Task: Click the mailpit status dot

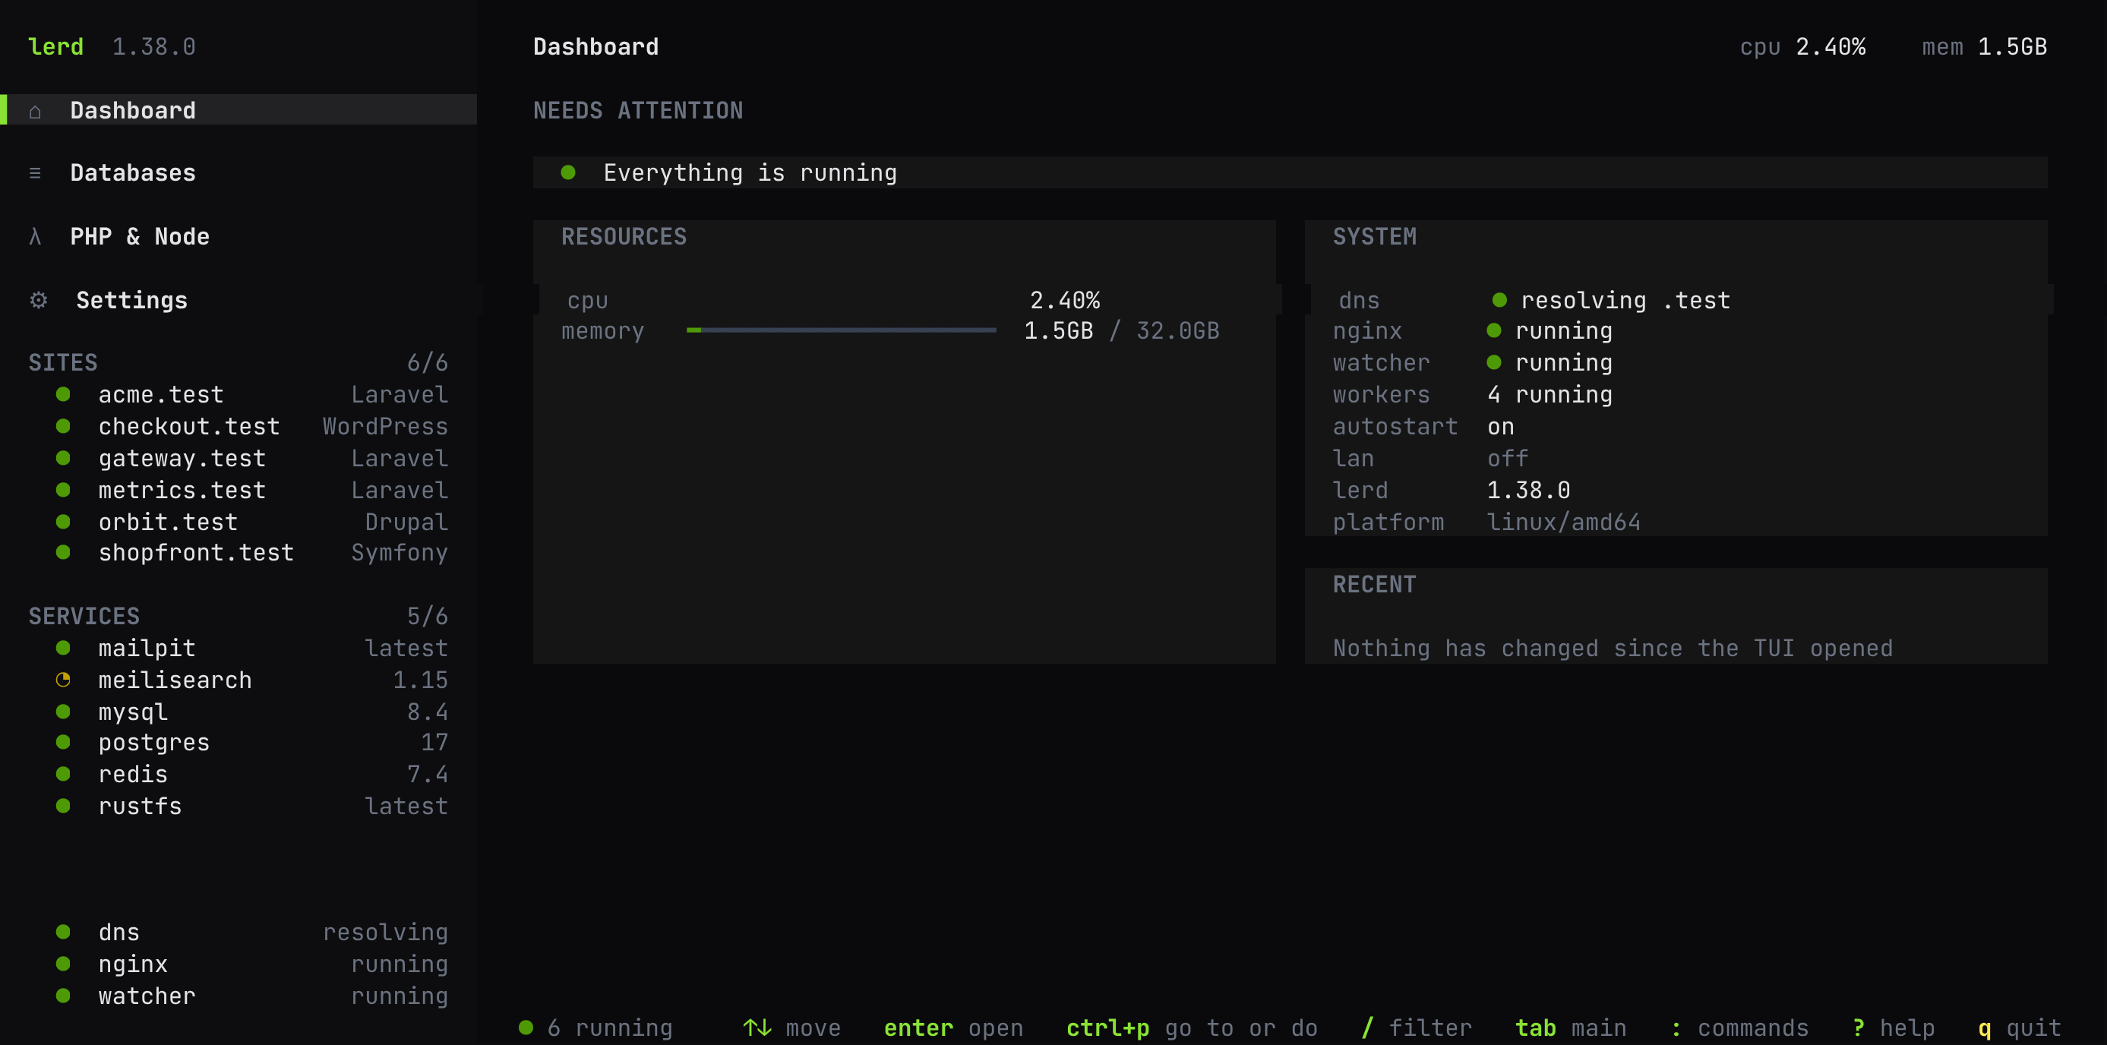Action: click(x=63, y=648)
